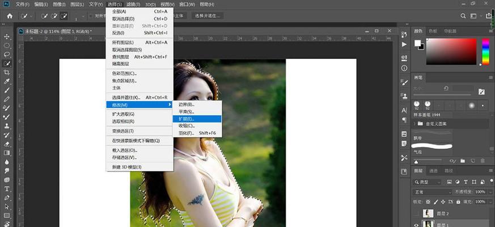Select the Move tool
This screenshot has width=495, height=227.
[6, 37]
